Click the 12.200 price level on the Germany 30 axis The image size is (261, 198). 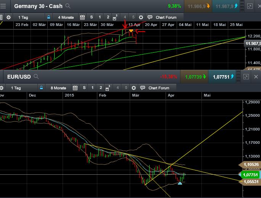(x=254, y=36)
